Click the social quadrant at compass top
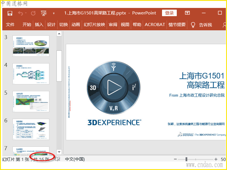This screenshot has width=227, height=170. tap(114, 67)
